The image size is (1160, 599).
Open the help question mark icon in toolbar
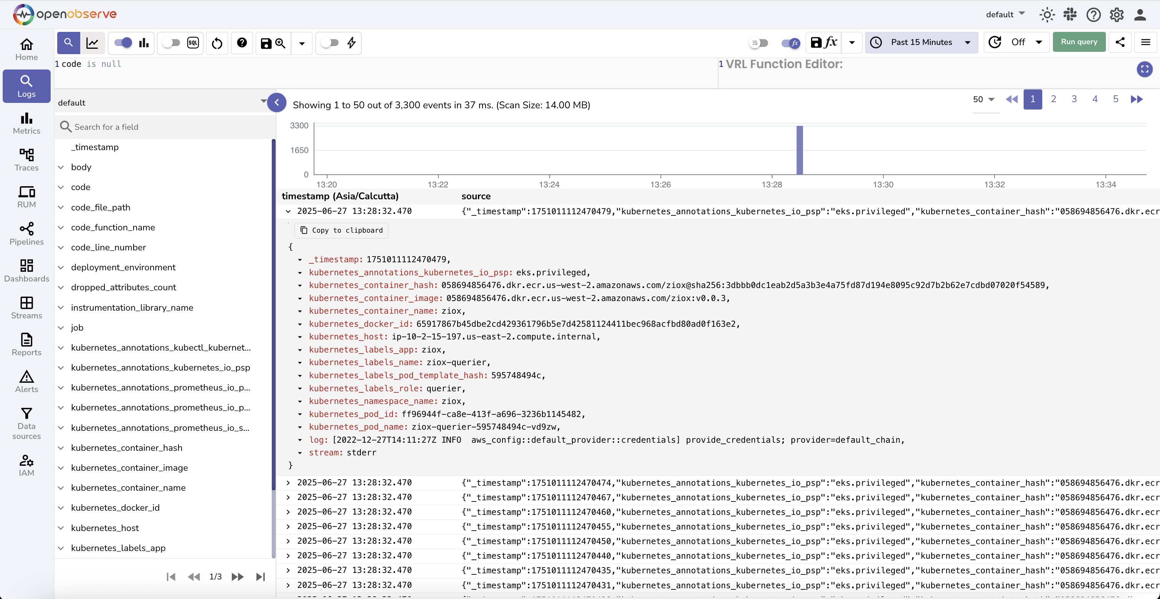(242, 43)
